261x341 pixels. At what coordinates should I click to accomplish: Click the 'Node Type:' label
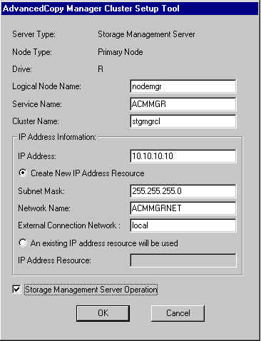pyautogui.click(x=32, y=52)
